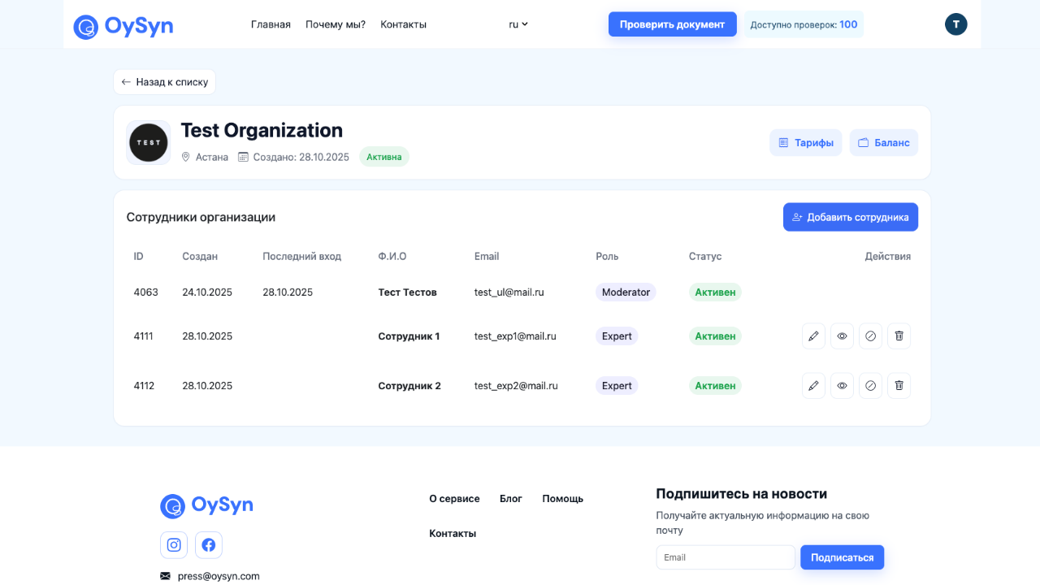
Task: Edit employee Сотрудник 1 using pencil icon
Action: 813,336
